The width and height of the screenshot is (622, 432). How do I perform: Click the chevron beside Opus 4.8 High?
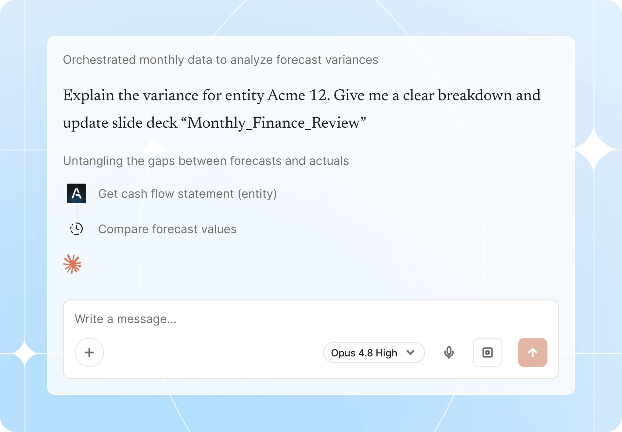click(x=410, y=352)
